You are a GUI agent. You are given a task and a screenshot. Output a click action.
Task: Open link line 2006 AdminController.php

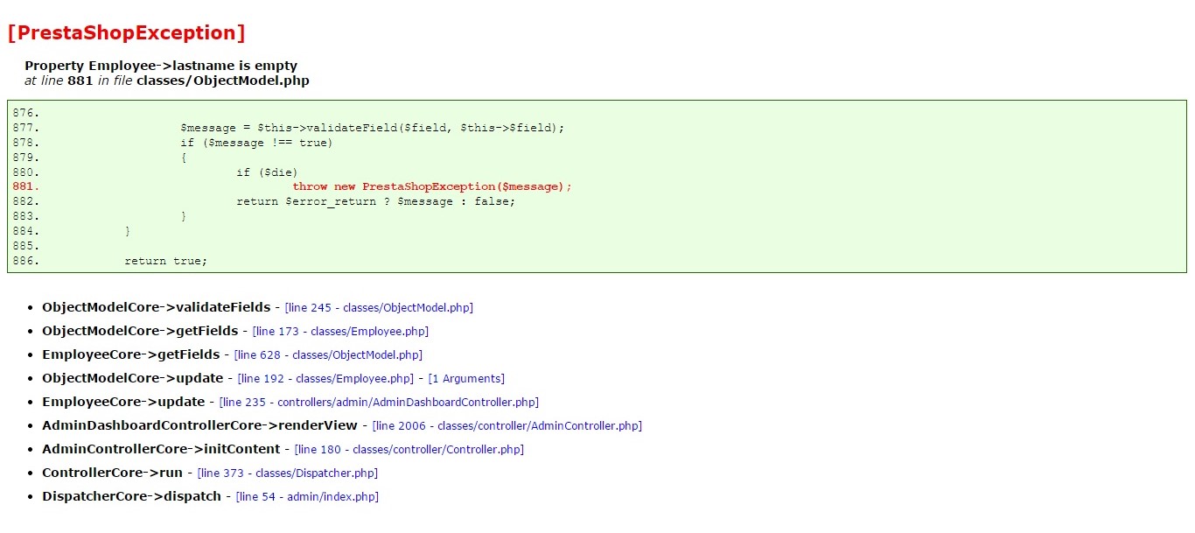click(x=507, y=426)
